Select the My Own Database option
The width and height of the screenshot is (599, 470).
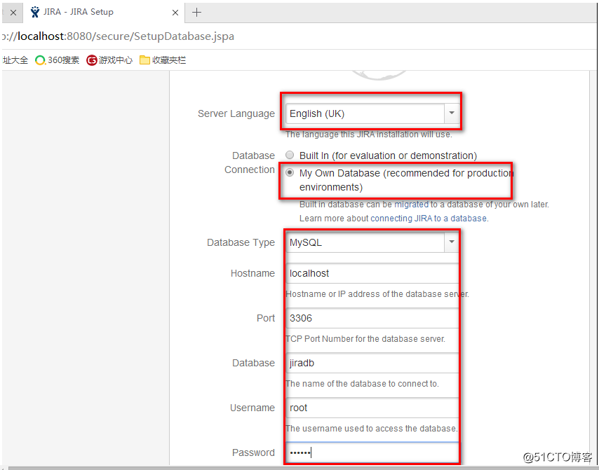click(x=290, y=173)
